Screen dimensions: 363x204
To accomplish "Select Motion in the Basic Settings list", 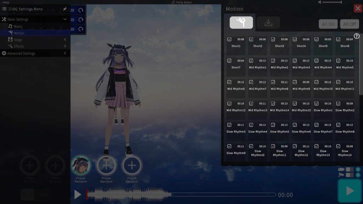I will coord(35,33).
